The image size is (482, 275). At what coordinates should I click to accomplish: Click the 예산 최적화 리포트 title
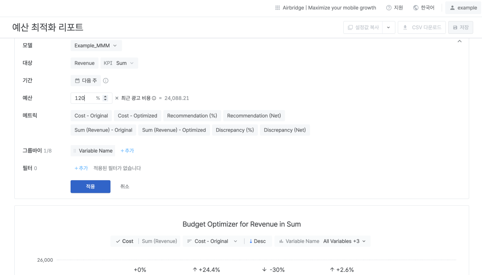point(48,27)
